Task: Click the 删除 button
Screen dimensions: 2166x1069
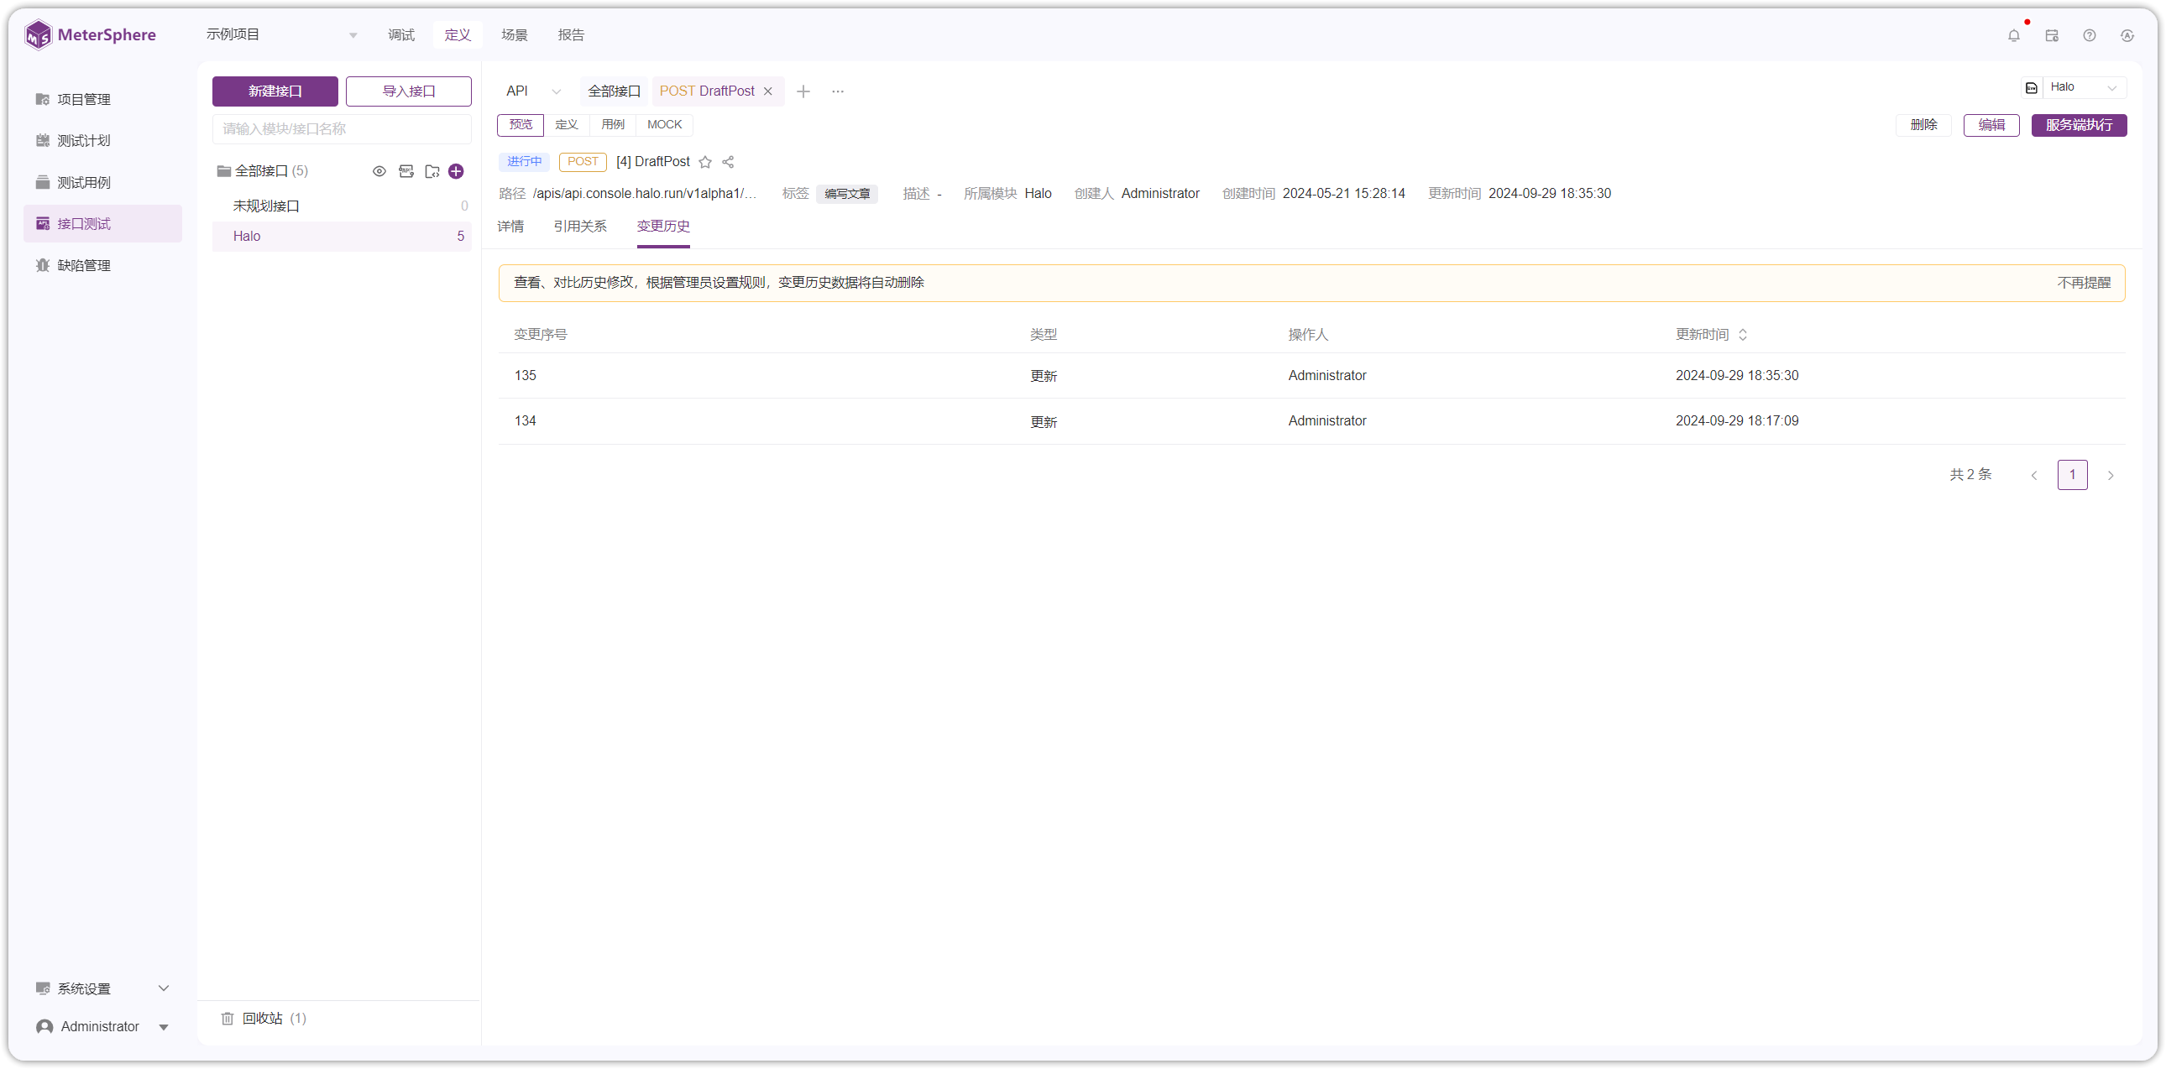Action: (x=1923, y=125)
